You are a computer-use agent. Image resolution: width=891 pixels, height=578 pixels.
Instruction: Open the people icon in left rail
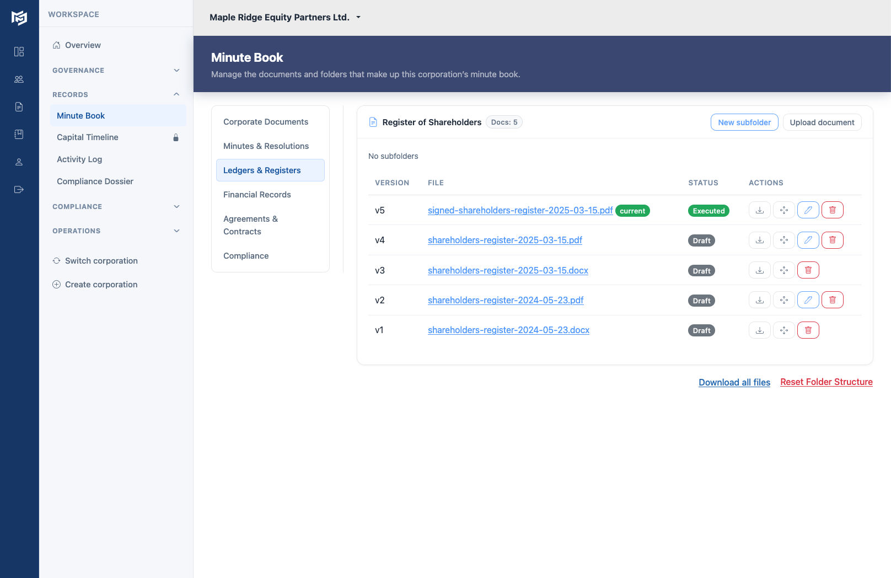click(x=19, y=79)
